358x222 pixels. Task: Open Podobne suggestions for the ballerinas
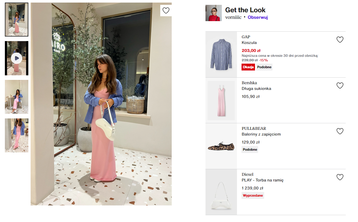pyautogui.click(x=250, y=149)
